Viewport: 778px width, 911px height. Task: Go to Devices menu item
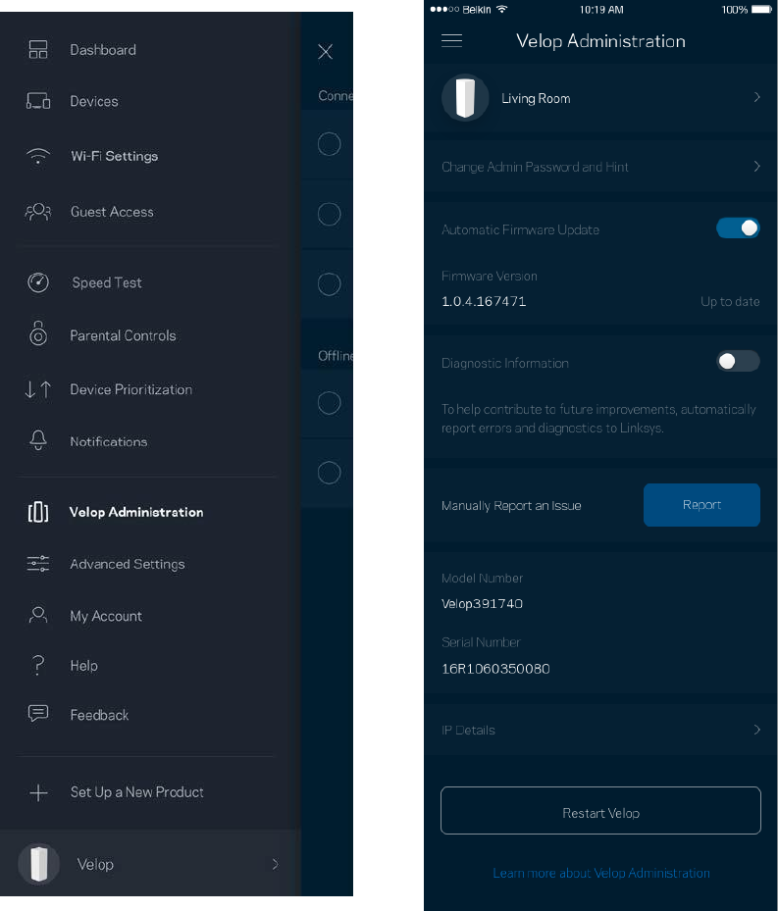pyautogui.click(x=94, y=101)
